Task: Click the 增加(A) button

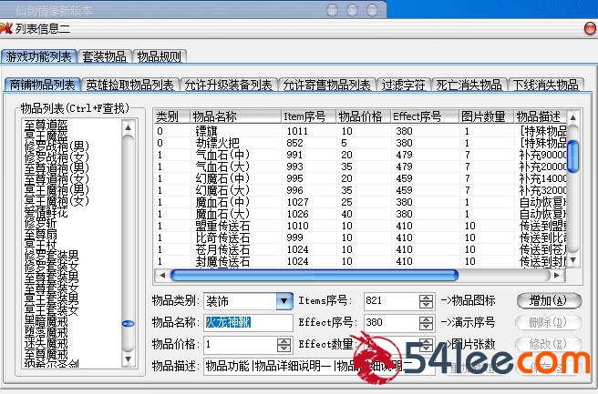Action: pyautogui.click(x=549, y=301)
